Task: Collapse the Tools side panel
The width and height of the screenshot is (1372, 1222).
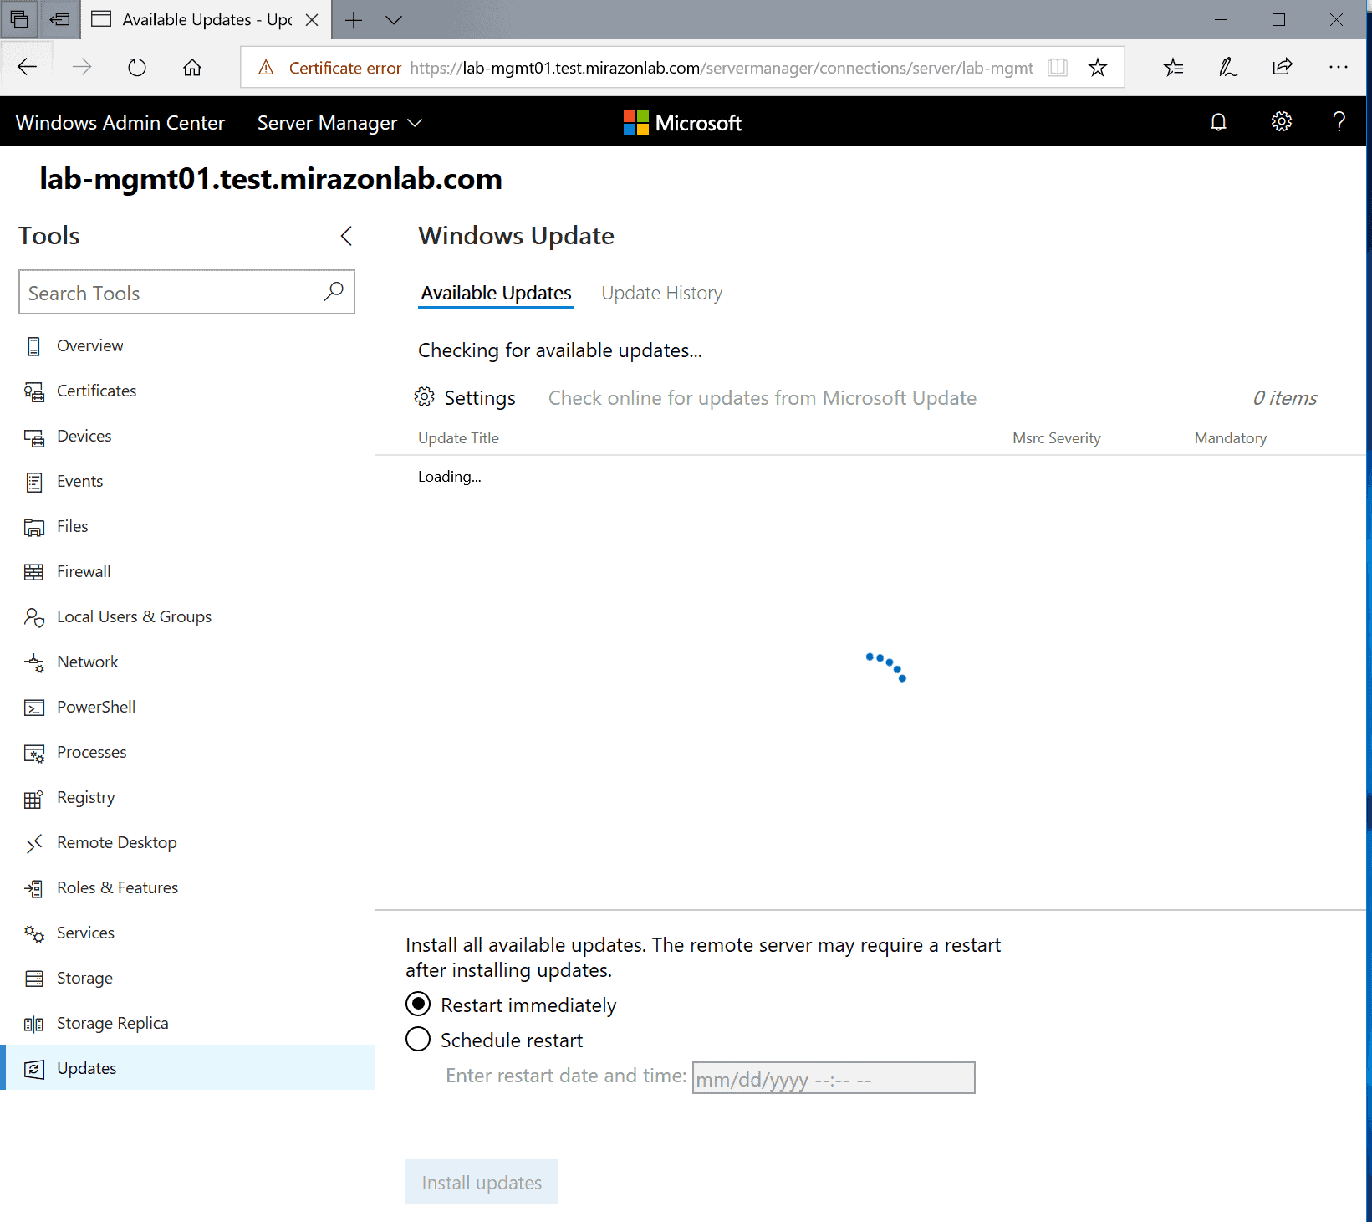Action: pos(346,236)
